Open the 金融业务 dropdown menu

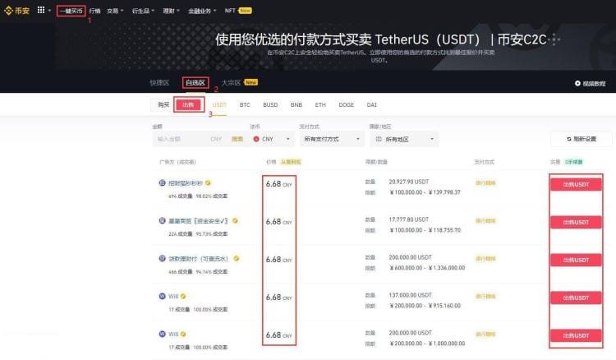[202, 11]
